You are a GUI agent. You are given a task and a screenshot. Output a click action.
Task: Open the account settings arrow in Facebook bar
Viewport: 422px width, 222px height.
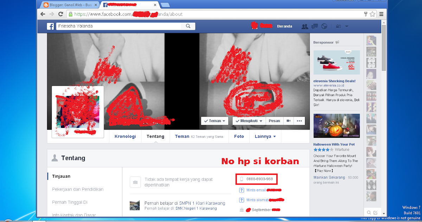pyautogui.click(x=347, y=26)
